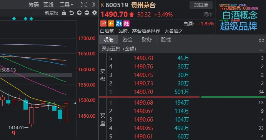This screenshot has width=266, height=140.
Task: Select buy level 5 price 1490.61
Action: (143, 137)
